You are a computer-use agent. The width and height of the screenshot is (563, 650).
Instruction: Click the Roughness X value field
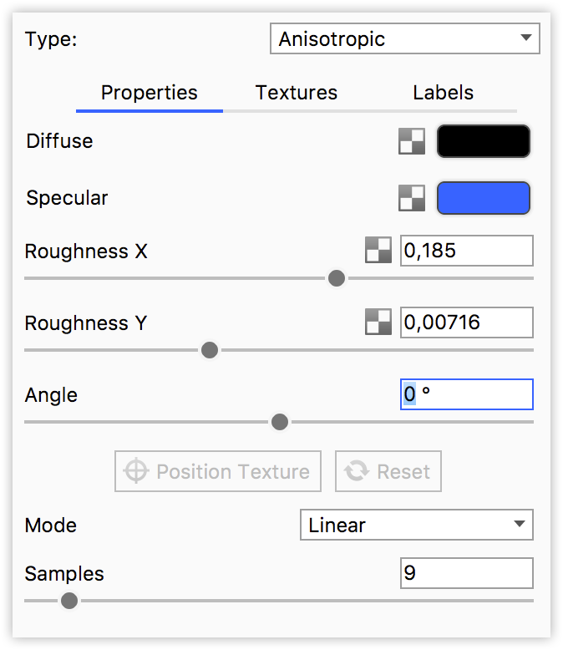point(466,251)
